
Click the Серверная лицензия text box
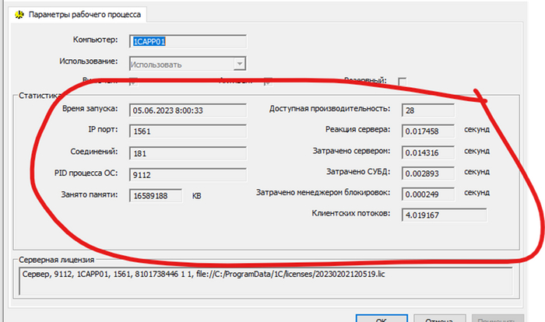coord(265,281)
